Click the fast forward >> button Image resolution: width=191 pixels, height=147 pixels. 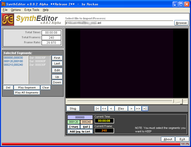click(x=138, y=108)
